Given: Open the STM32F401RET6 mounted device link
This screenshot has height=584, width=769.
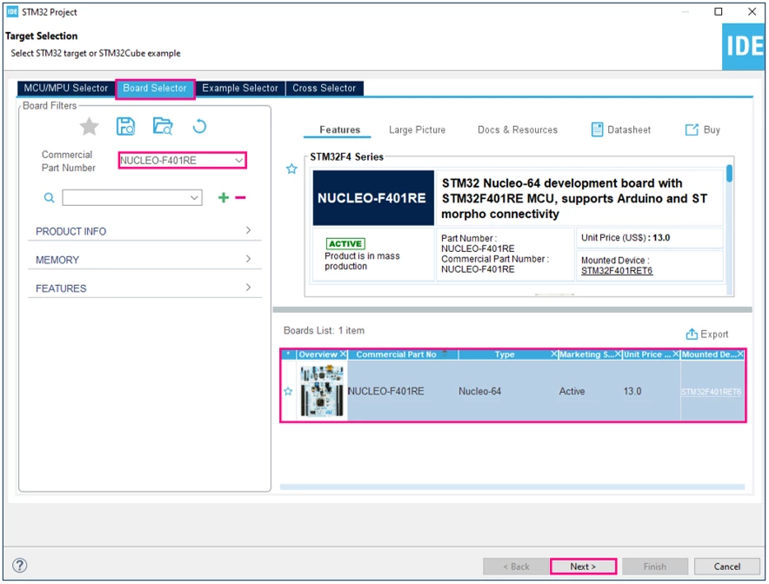Looking at the screenshot, I should tap(617, 271).
